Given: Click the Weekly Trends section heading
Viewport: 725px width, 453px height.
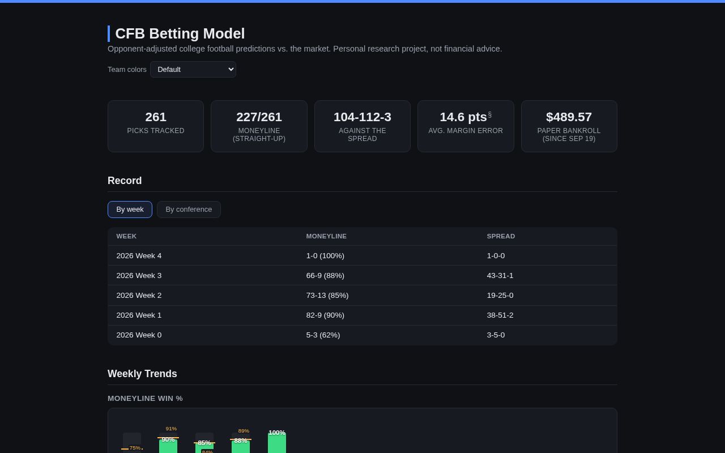Looking at the screenshot, I should pos(142,374).
